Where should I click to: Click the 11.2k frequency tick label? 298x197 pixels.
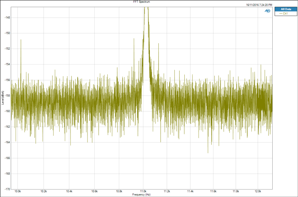(x=167, y=191)
